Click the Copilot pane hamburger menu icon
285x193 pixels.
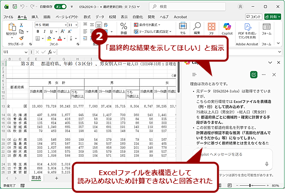point(195,74)
